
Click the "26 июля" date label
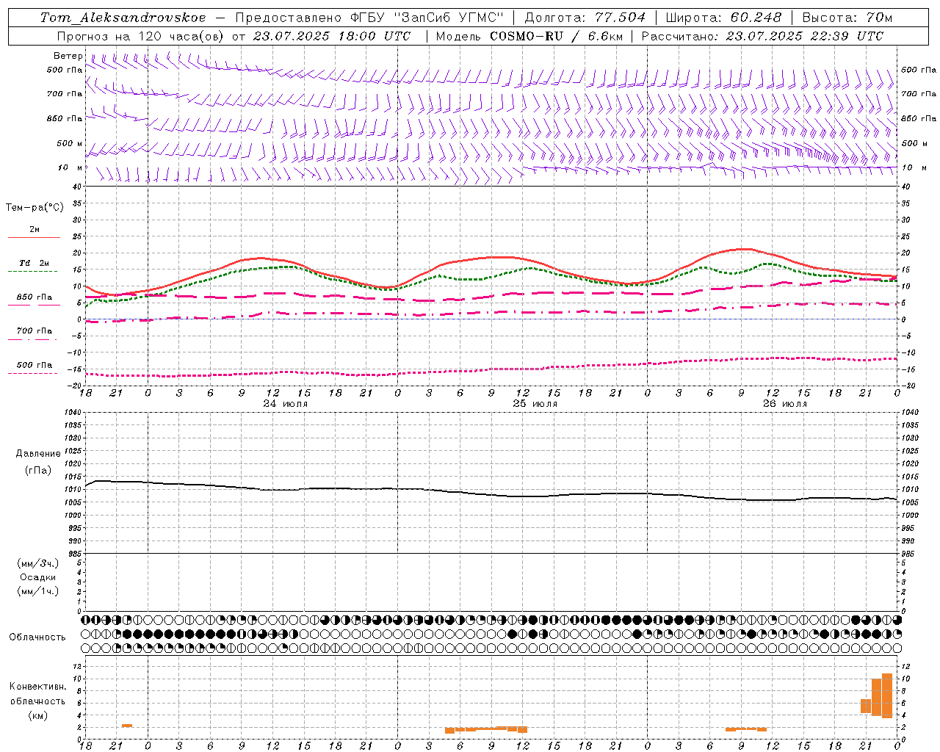(x=785, y=404)
